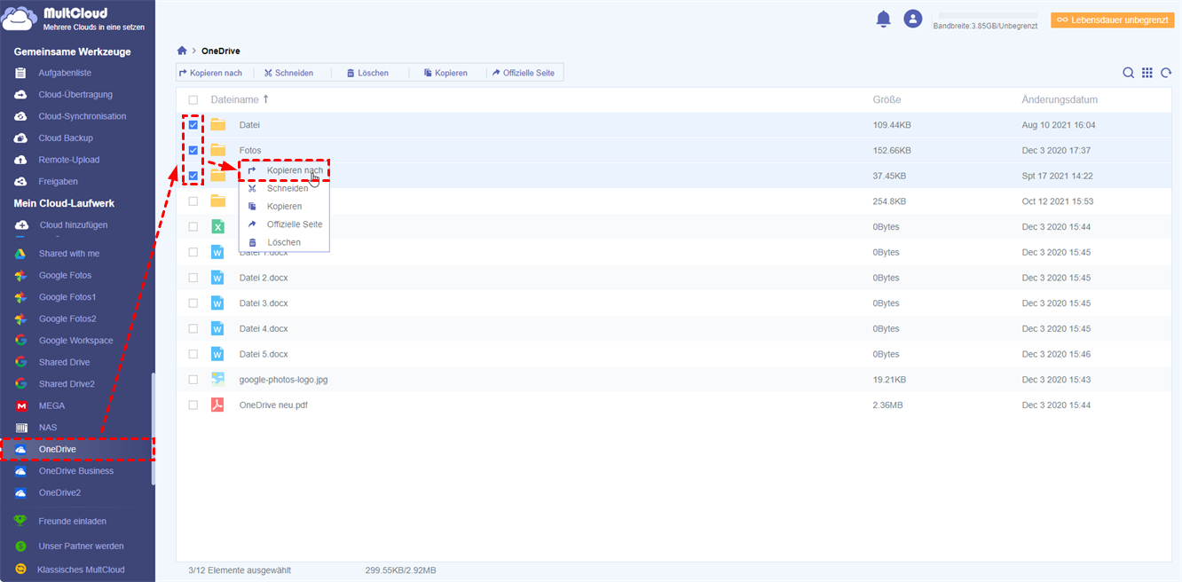Sort by Änderungsdatum column header
1182x582 pixels.
pos(1060,100)
